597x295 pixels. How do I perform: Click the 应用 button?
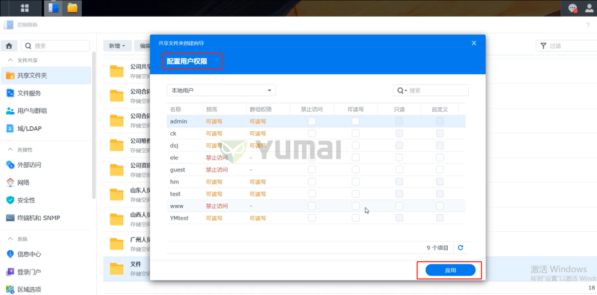tap(450, 270)
